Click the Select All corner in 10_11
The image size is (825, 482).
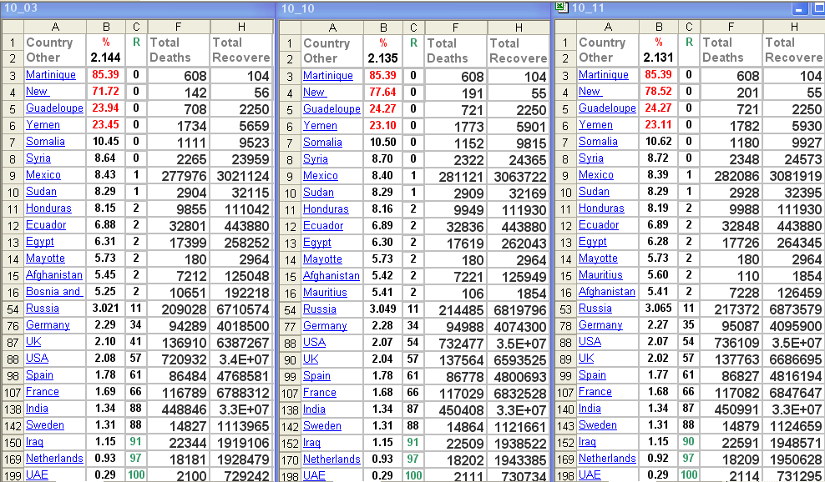coord(565,27)
